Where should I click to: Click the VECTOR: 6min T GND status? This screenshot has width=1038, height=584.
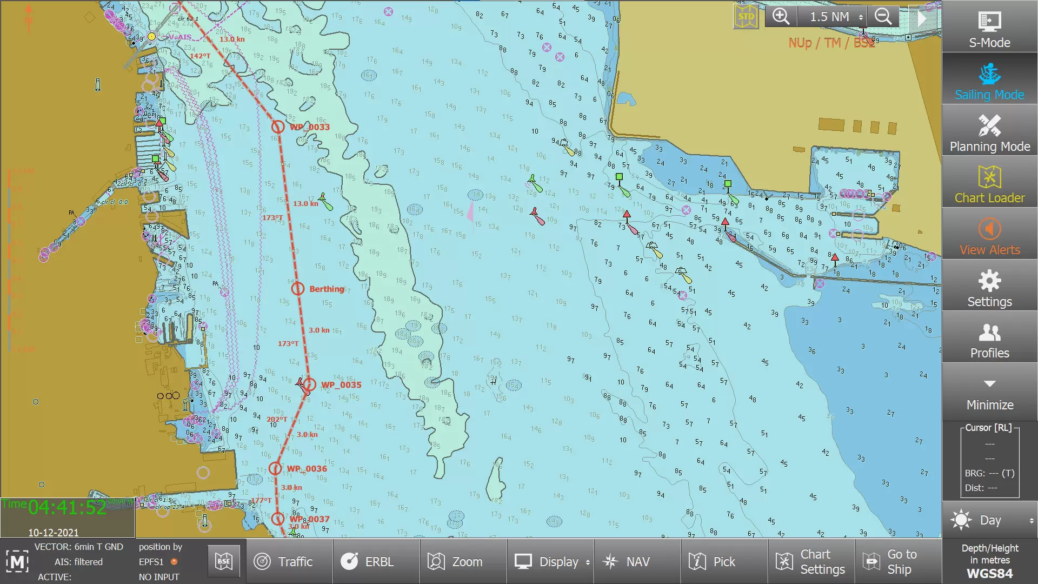pyautogui.click(x=79, y=547)
